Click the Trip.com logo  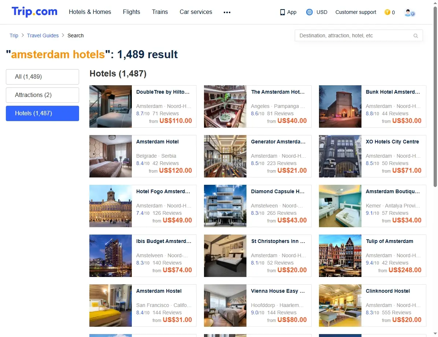34,12
